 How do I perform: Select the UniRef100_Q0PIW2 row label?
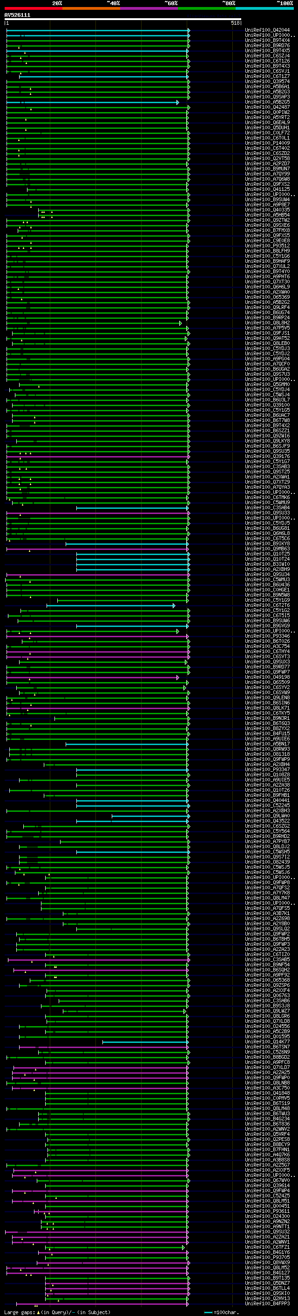coord(267,113)
